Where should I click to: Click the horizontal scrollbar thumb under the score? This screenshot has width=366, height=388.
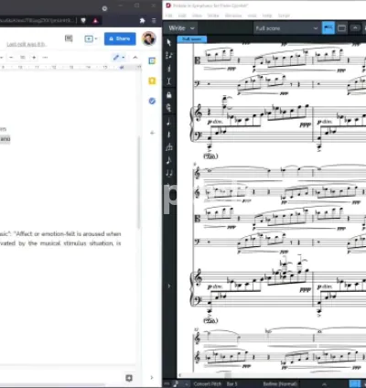[x=228, y=375]
